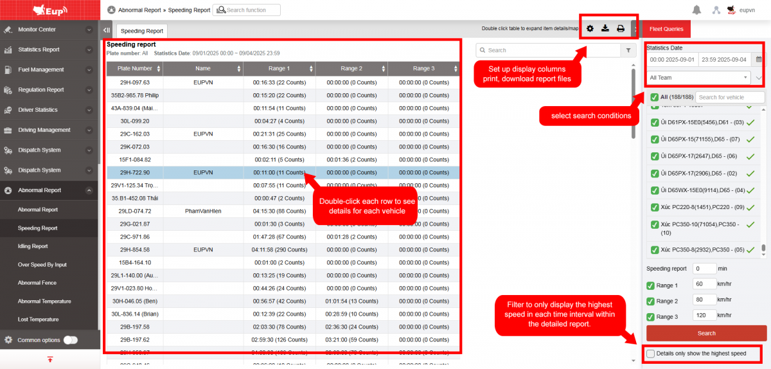
Task: Switch to the Speeding Report tab
Action: pyautogui.click(x=142, y=31)
